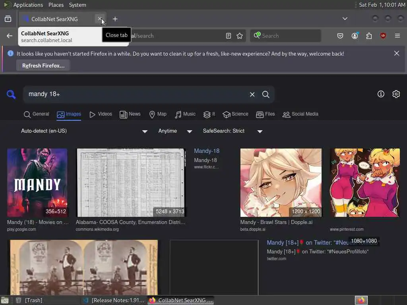Image resolution: width=407 pixels, height=305 pixels.
Task: Click the list all tabs chevron
Action: pos(345,19)
